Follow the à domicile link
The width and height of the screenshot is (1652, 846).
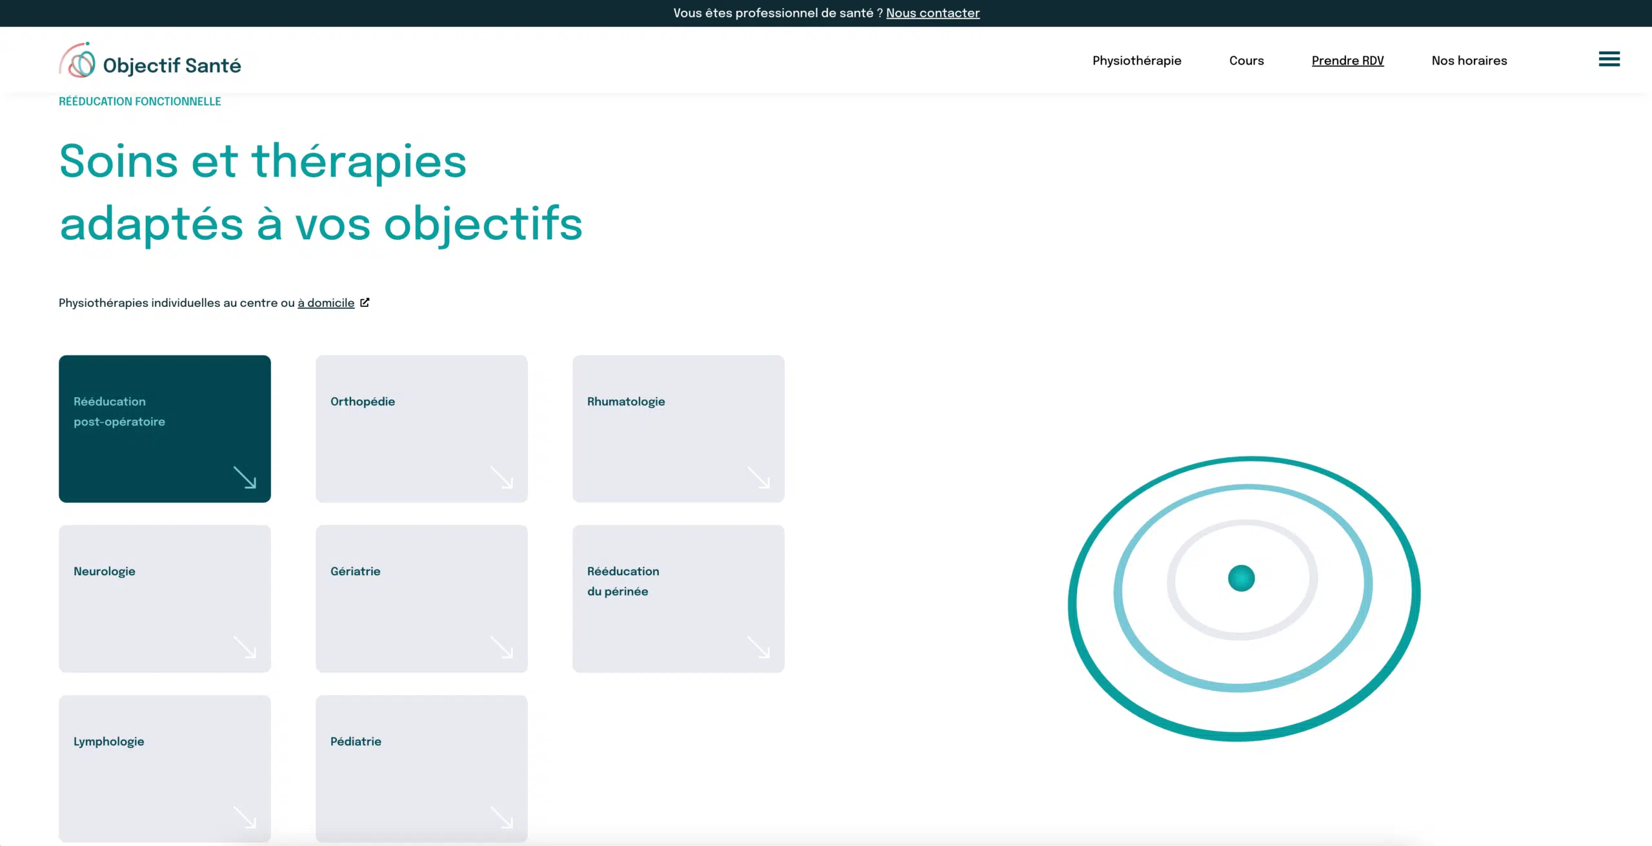tap(326, 303)
